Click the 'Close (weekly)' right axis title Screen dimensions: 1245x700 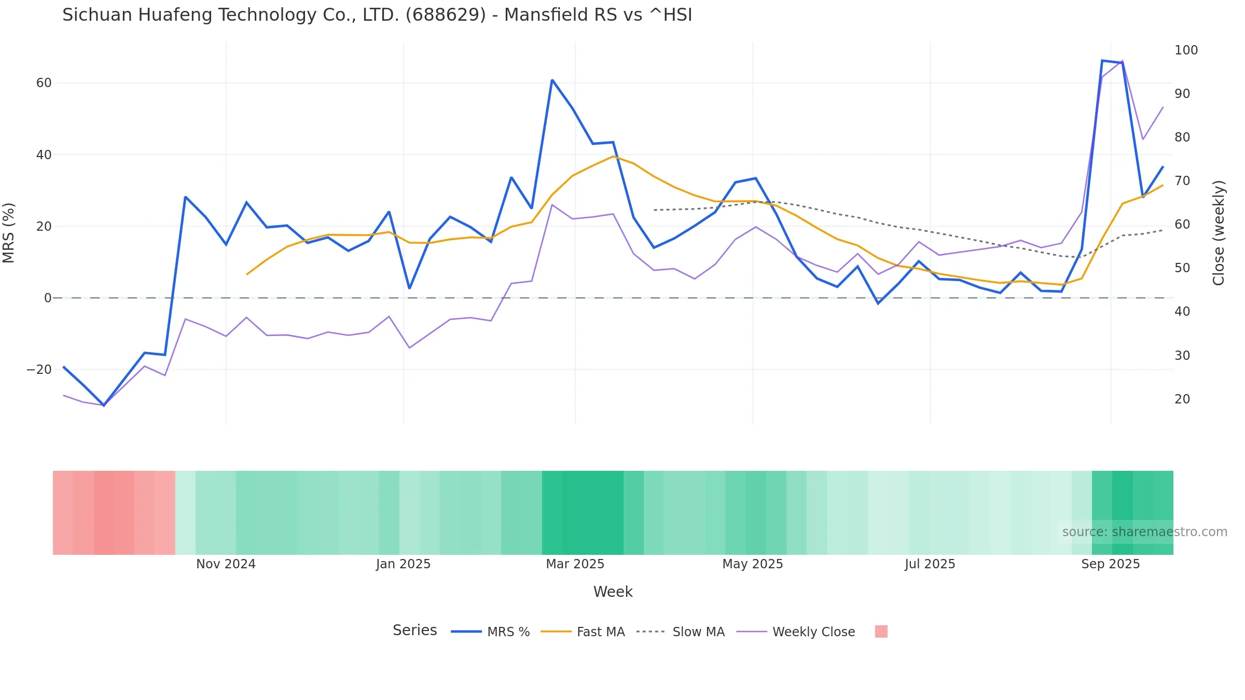coord(1219,233)
